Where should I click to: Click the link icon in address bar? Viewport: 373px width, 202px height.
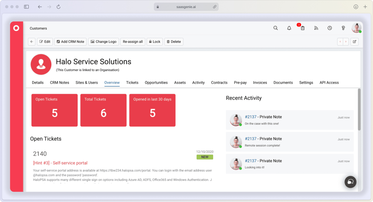(x=214, y=7)
